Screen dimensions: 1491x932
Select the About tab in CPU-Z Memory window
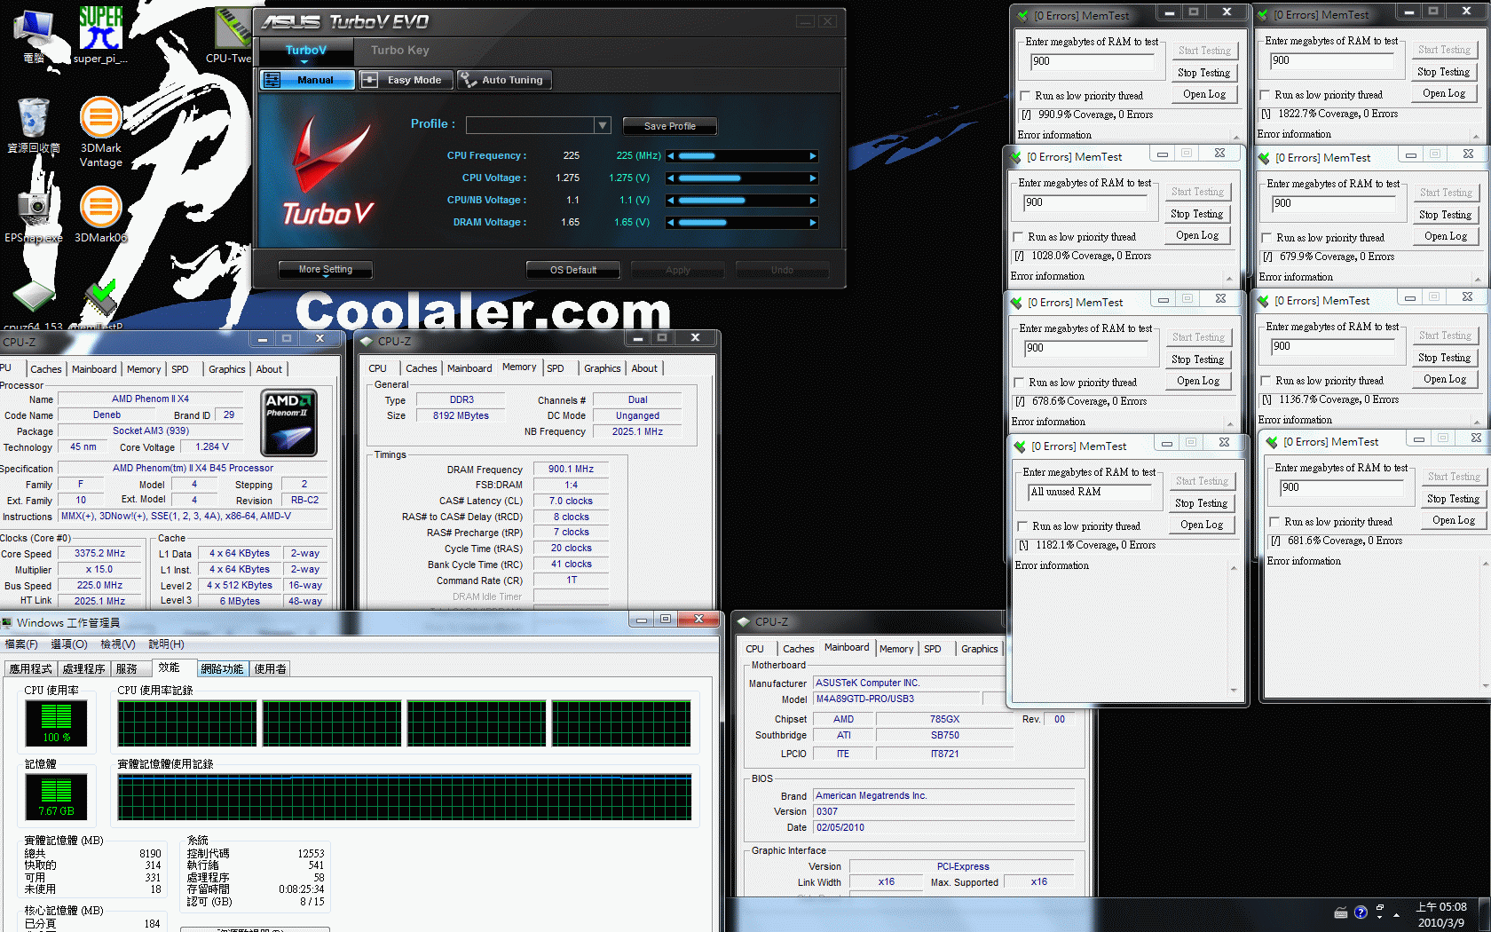pos(644,368)
